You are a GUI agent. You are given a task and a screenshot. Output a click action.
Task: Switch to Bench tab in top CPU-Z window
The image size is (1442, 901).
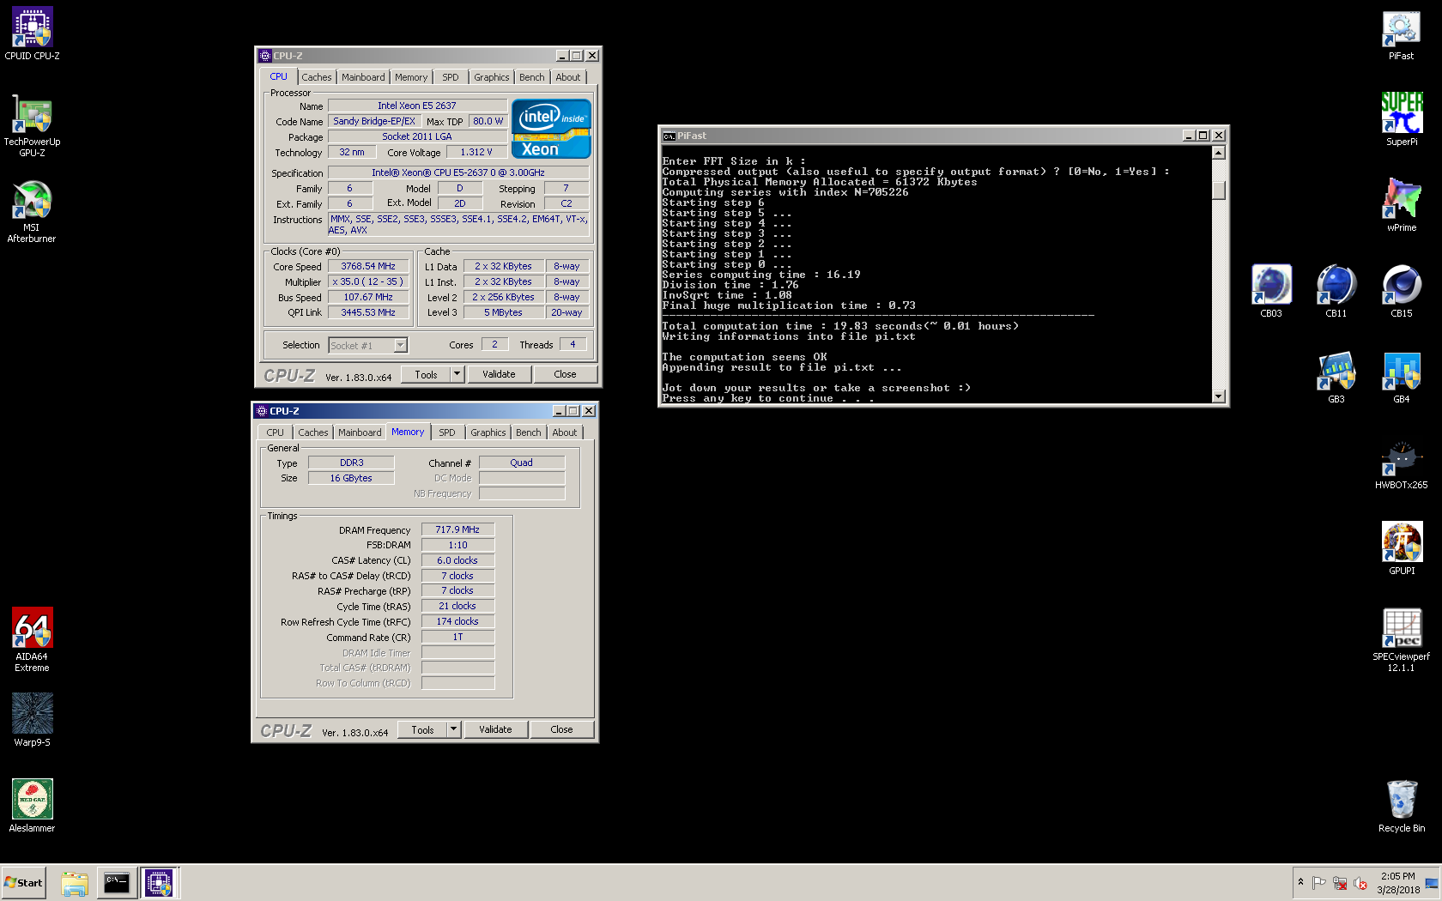[x=532, y=77]
